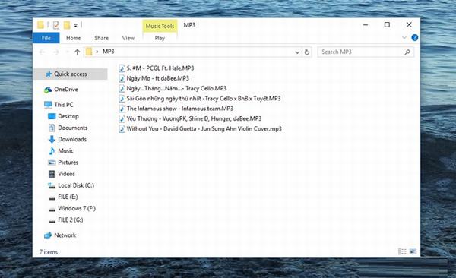
Task: Click the Properties icon in quick access toolbar
Action: point(56,25)
